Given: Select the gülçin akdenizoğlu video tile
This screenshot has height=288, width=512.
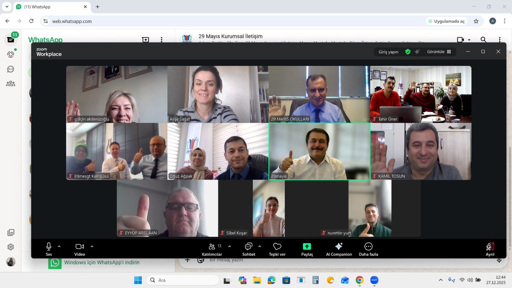Looking at the screenshot, I should 116,94.
